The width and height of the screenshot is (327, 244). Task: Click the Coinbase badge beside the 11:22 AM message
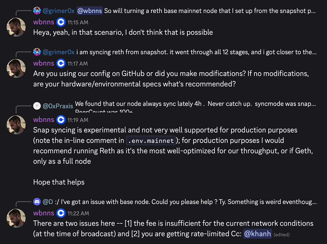[x=61, y=213]
